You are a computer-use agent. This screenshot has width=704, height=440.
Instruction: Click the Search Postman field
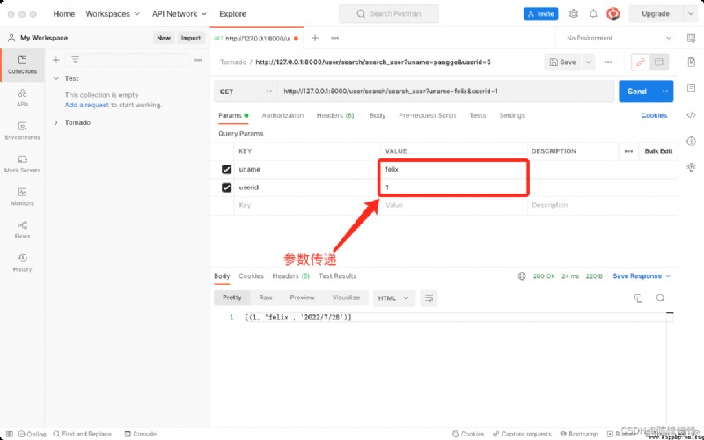tap(389, 14)
